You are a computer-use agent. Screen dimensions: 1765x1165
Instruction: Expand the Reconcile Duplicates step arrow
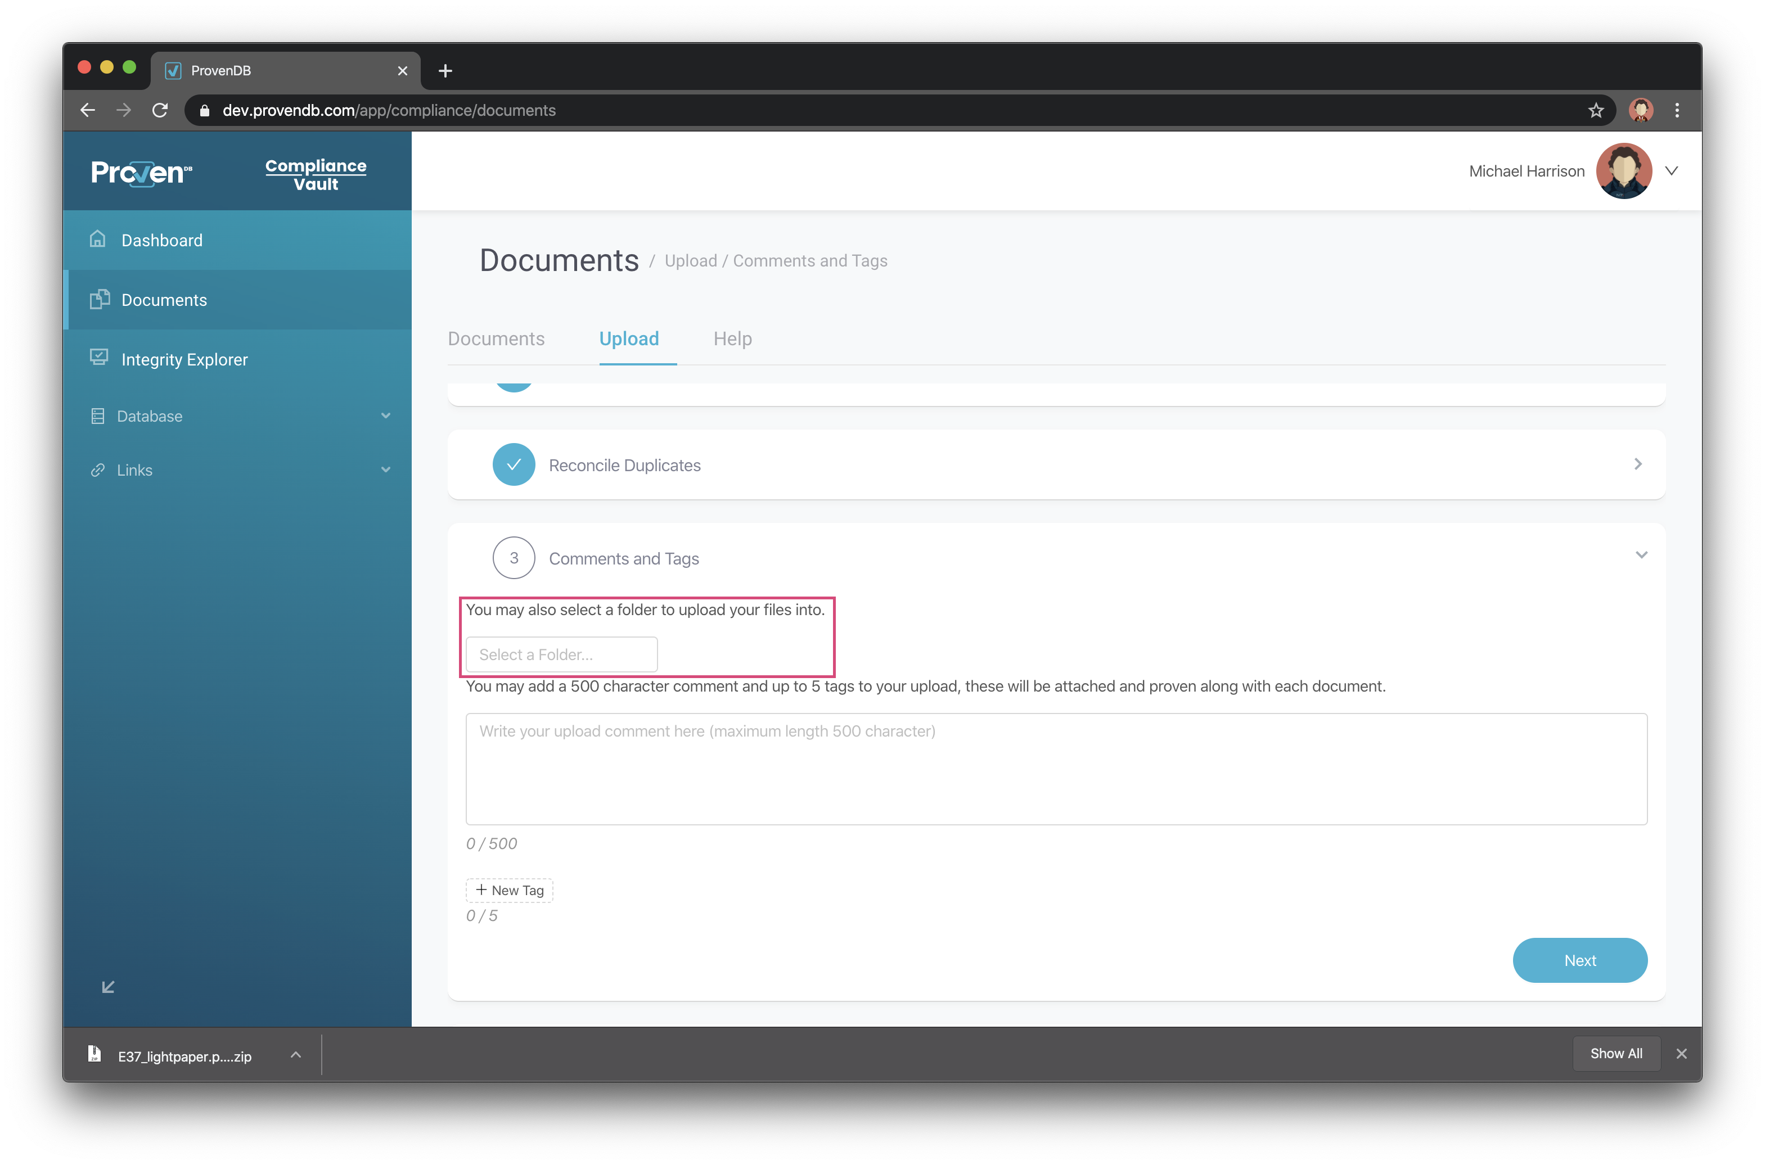[x=1638, y=464]
